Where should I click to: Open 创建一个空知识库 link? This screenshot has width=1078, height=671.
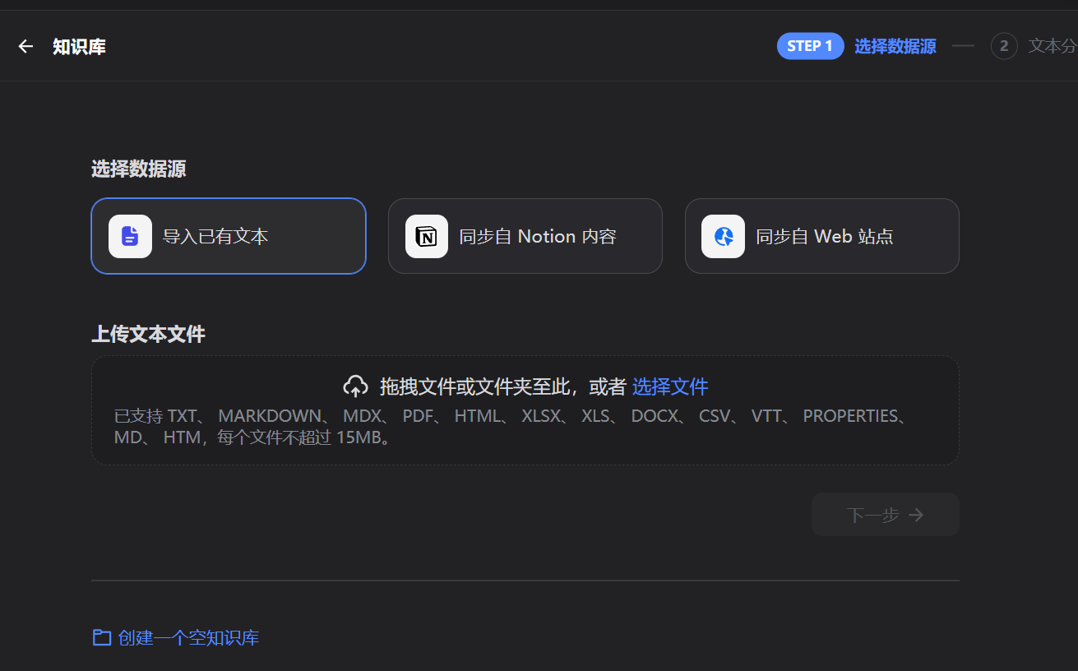click(188, 637)
